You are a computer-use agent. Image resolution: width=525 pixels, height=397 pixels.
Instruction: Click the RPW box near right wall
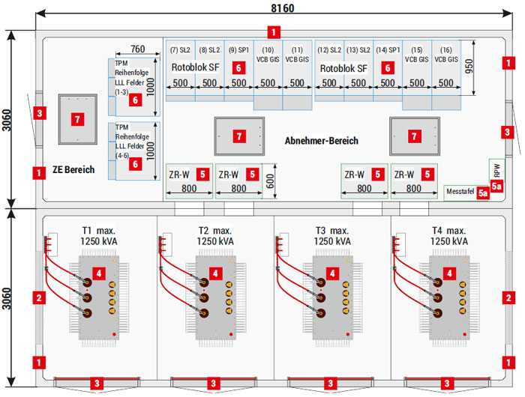tap(496, 170)
